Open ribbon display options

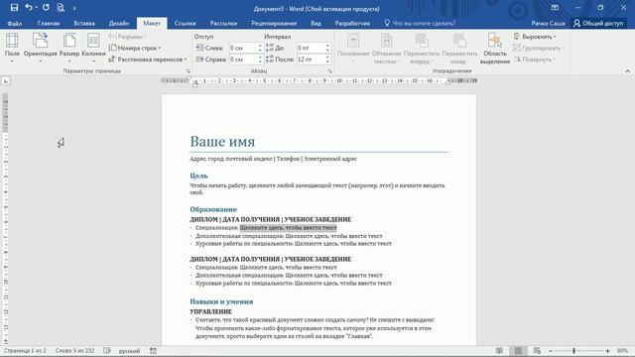(x=555, y=8)
